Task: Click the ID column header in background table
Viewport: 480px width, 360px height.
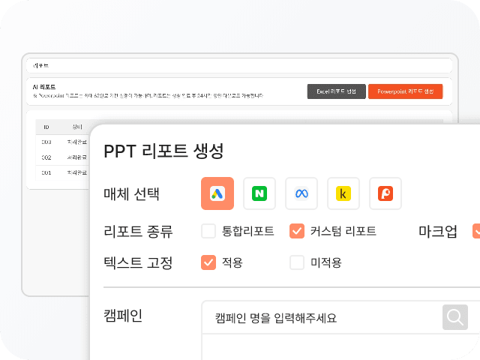Action: tap(46, 127)
